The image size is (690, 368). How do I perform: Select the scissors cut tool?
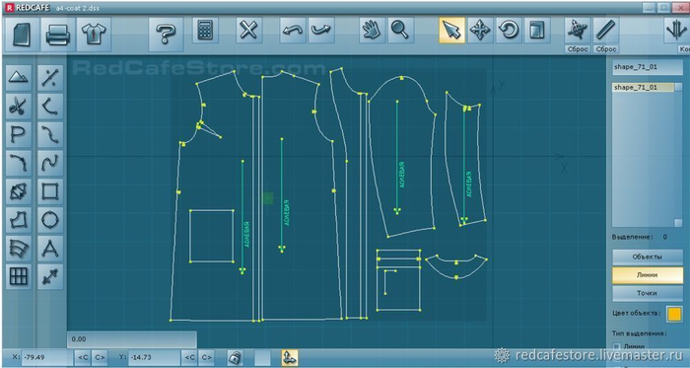coord(19,107)
